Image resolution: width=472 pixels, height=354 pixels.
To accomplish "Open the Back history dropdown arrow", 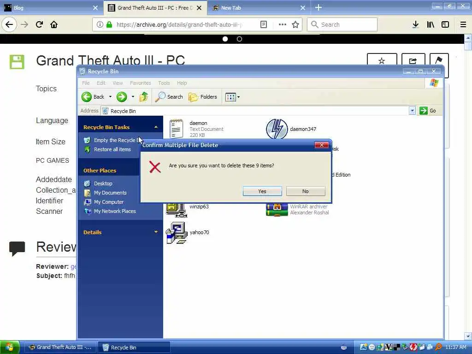I will pos(110,97).
